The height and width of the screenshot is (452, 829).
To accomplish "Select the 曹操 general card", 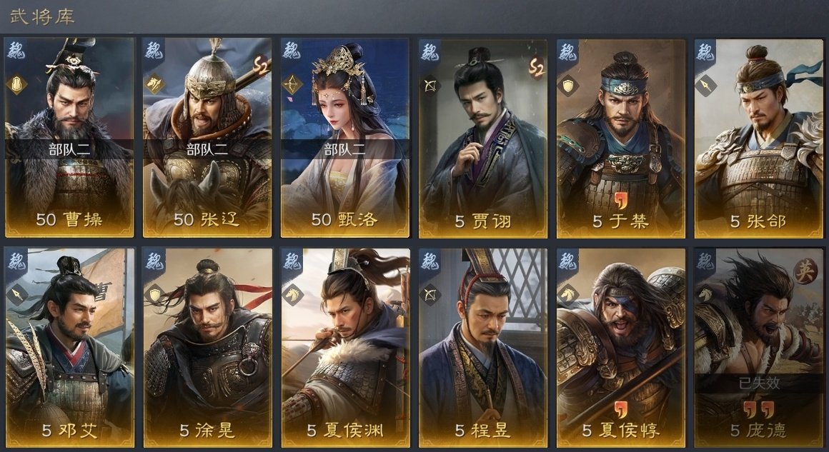I will tap(69, 137).
